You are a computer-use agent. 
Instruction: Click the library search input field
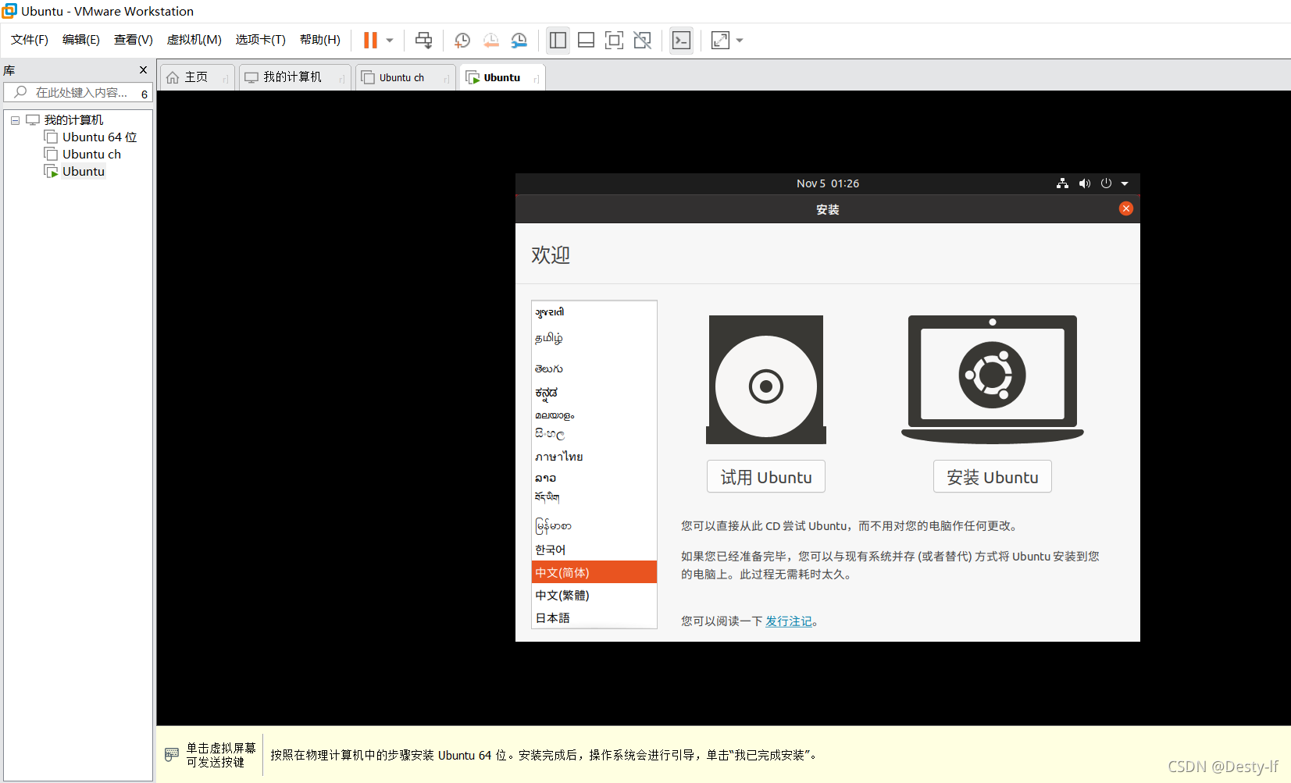tap(77, 92)
